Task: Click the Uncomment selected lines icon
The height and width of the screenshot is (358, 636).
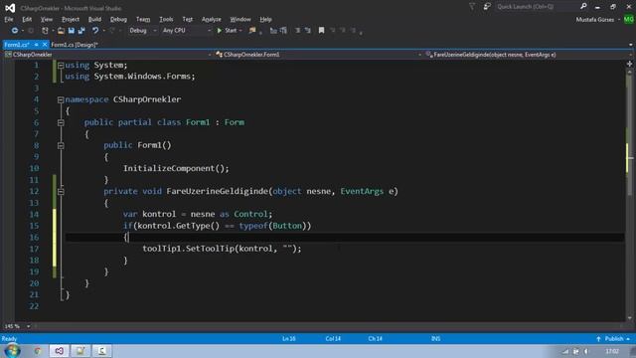Action: pyautogui.click(x=283, y=31)
